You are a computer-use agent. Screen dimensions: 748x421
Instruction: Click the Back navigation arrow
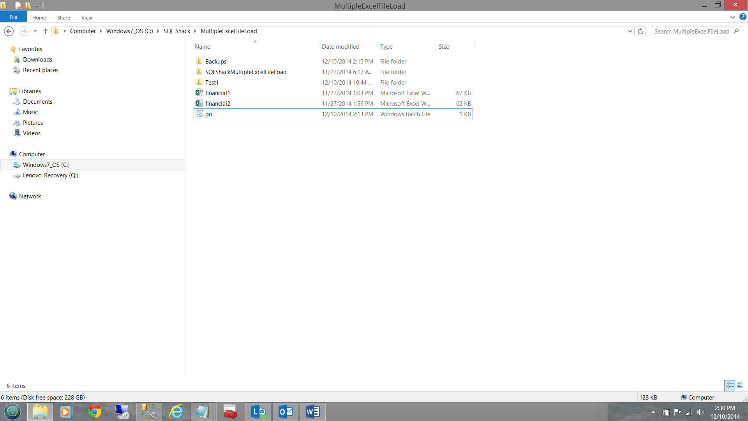9,31
